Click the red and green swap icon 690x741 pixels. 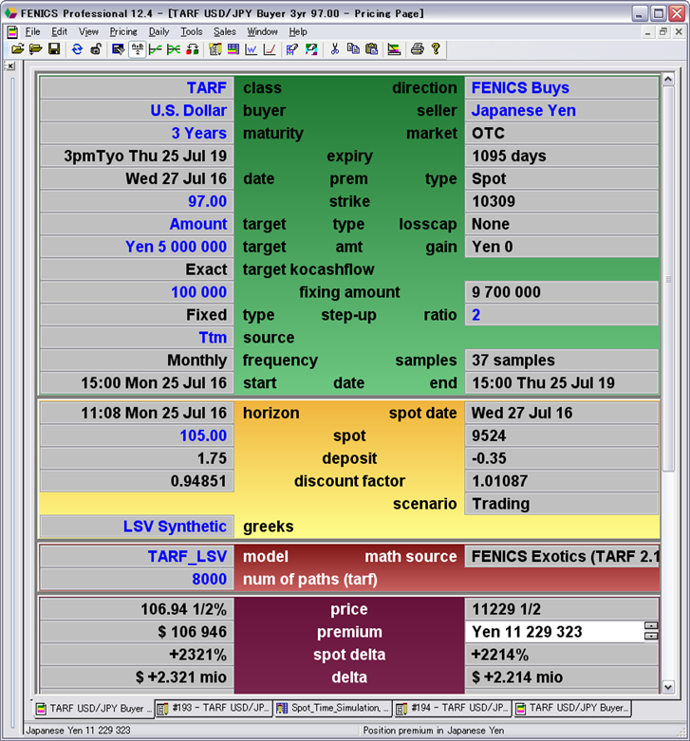click(193, 49)
